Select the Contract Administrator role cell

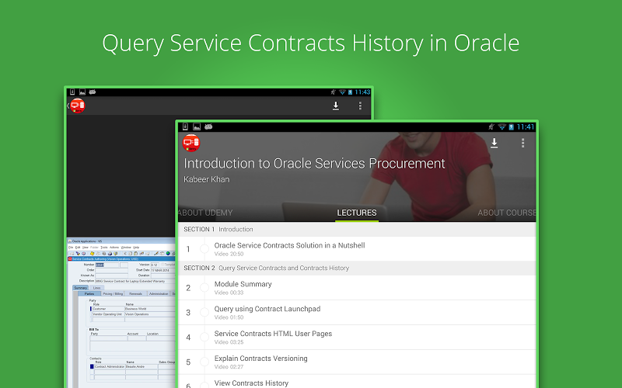[x=110, y=366]
